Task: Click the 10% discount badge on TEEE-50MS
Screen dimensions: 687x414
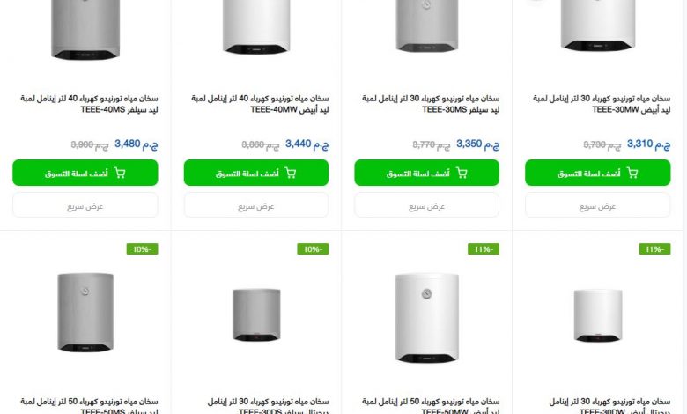Action: pyautogui.click(x=142, y=249)
